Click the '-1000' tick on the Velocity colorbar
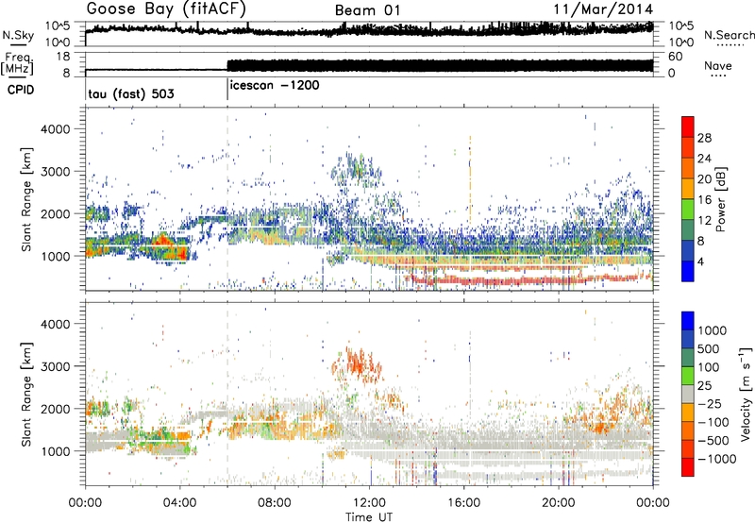This screenshot has width=755, height=523. tap(717, 459)
